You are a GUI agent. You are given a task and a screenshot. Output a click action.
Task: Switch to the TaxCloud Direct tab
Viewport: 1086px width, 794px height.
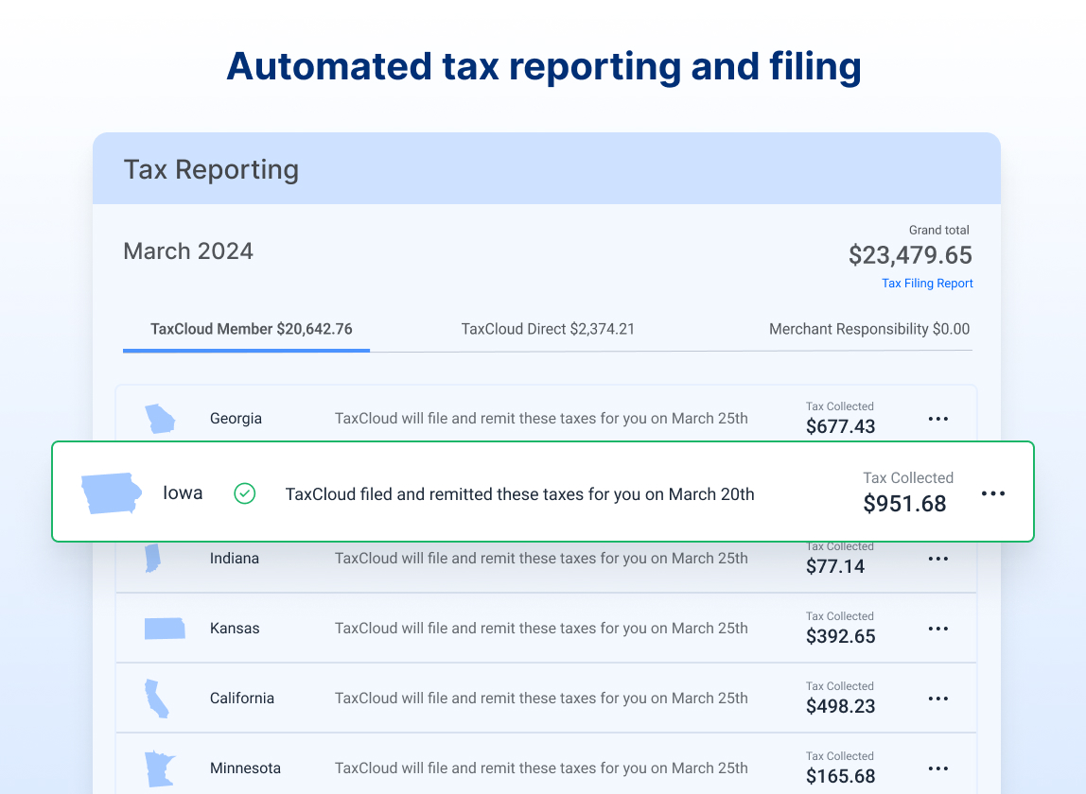coord(548,329)
